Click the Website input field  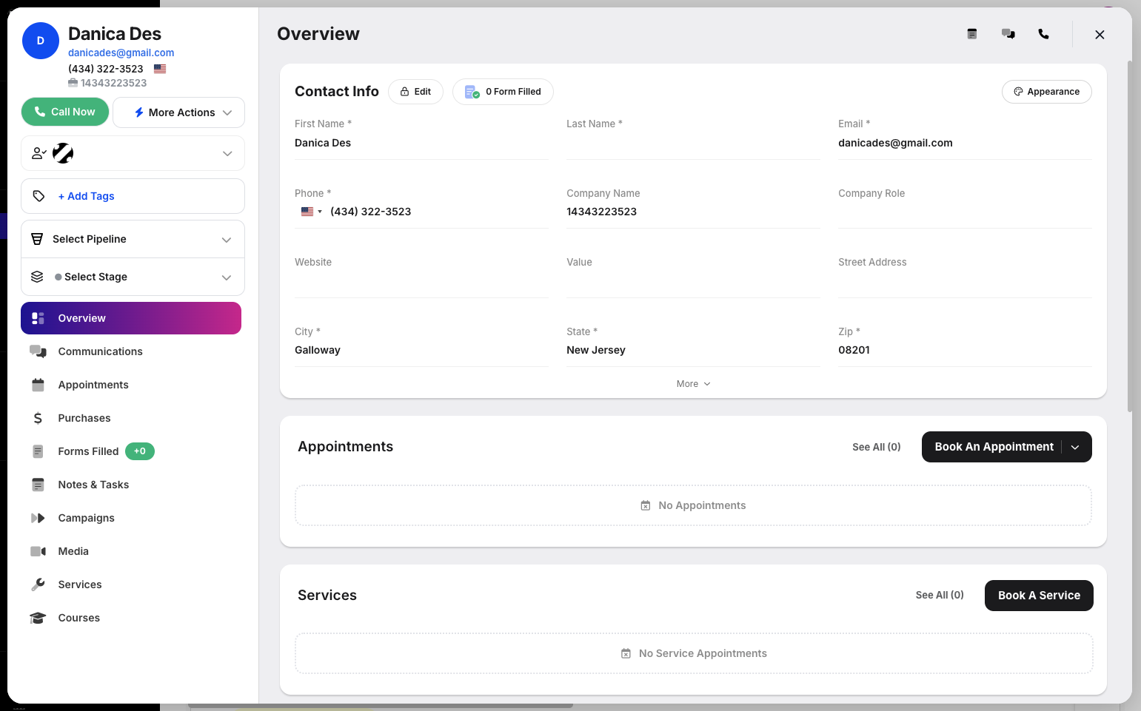[x=421, y=281]
